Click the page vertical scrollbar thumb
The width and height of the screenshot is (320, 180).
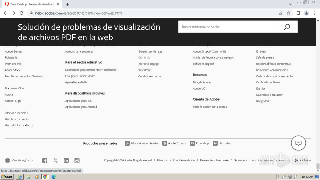point(318,166)
